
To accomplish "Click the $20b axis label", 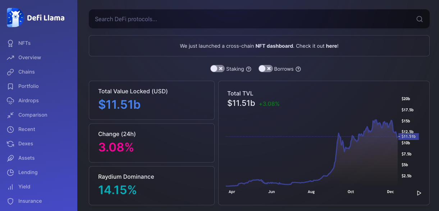I will pyautogui.click(x=406, y=99).
